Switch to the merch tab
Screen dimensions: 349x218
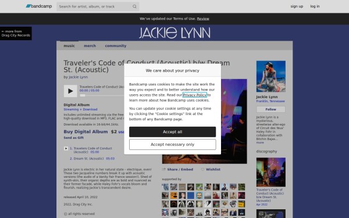click(90, 45)
